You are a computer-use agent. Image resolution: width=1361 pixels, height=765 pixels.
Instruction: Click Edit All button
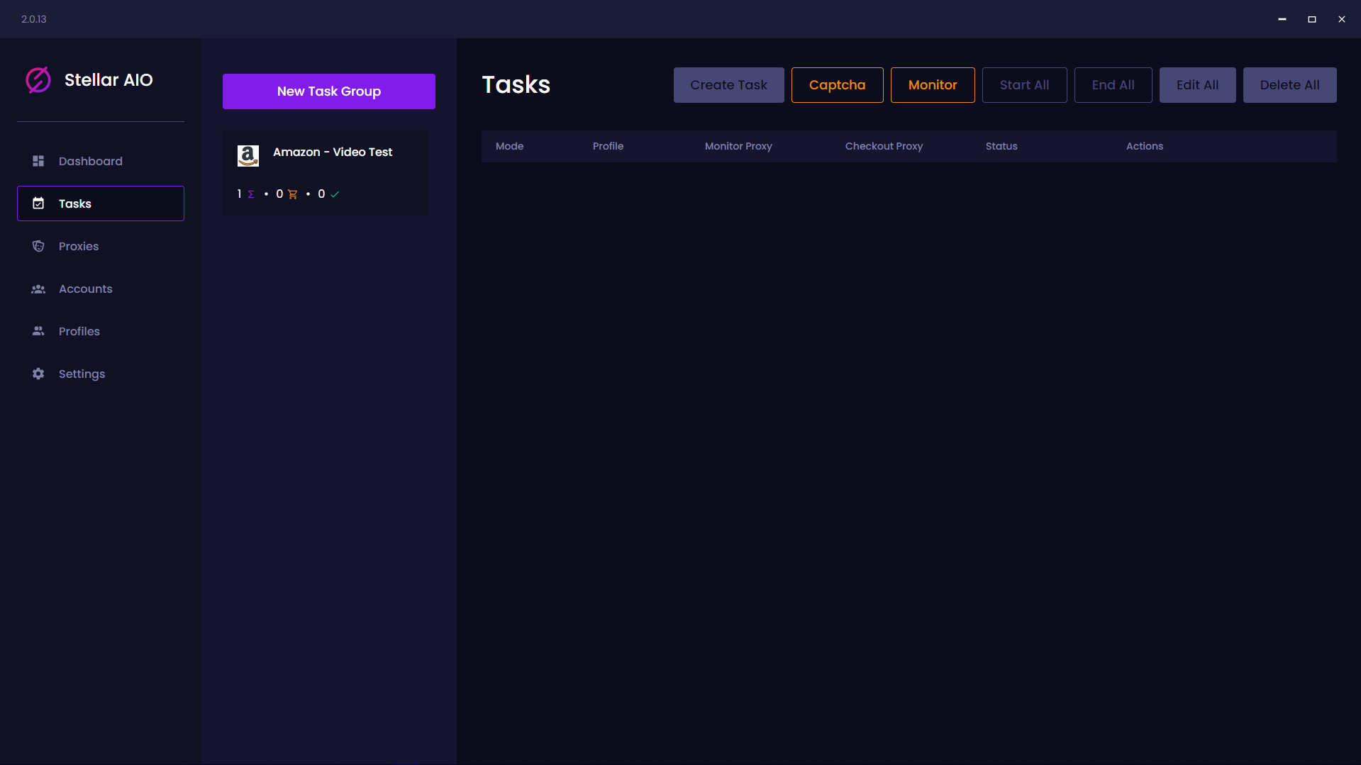(x=1197, y=85)
